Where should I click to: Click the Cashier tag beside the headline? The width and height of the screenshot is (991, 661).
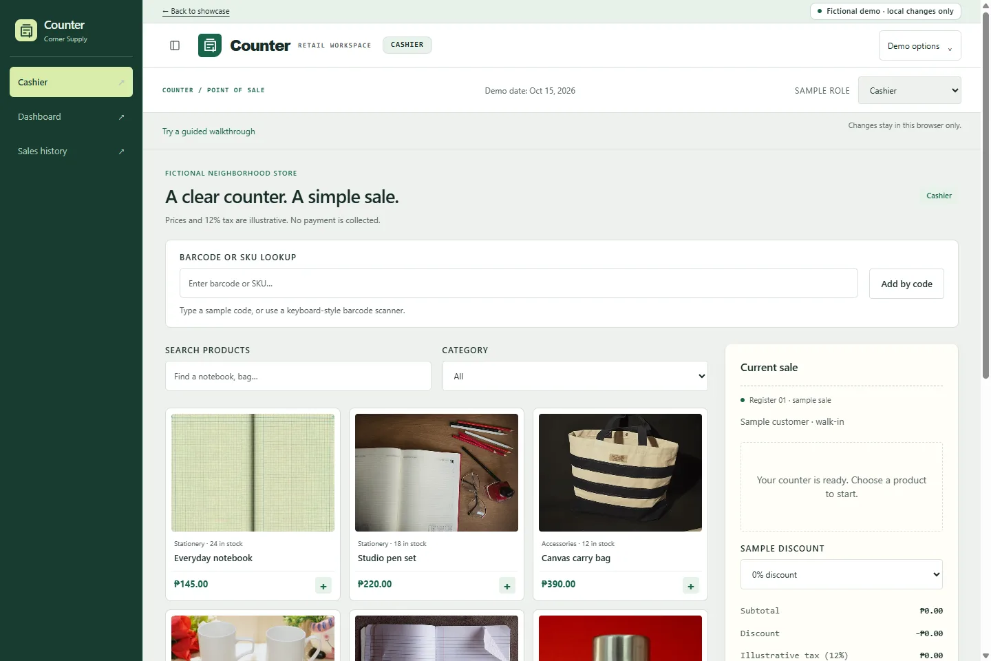click(x=939, y=196)
